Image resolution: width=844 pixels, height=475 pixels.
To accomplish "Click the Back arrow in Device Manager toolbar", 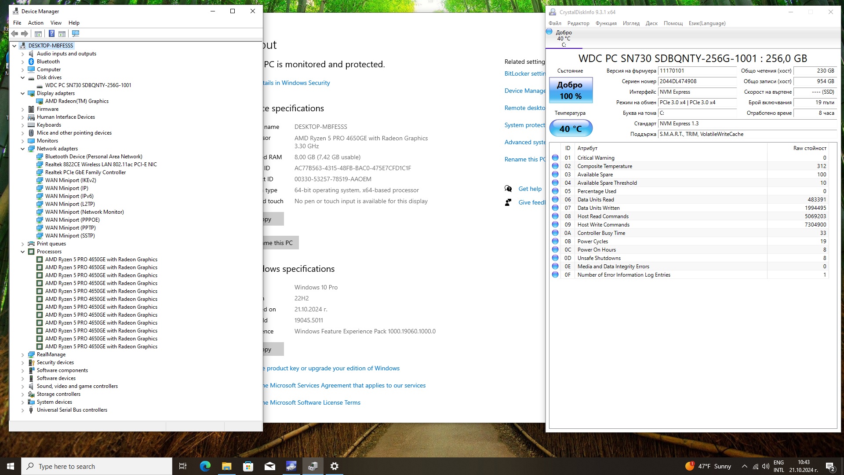I will coord(15,33).
